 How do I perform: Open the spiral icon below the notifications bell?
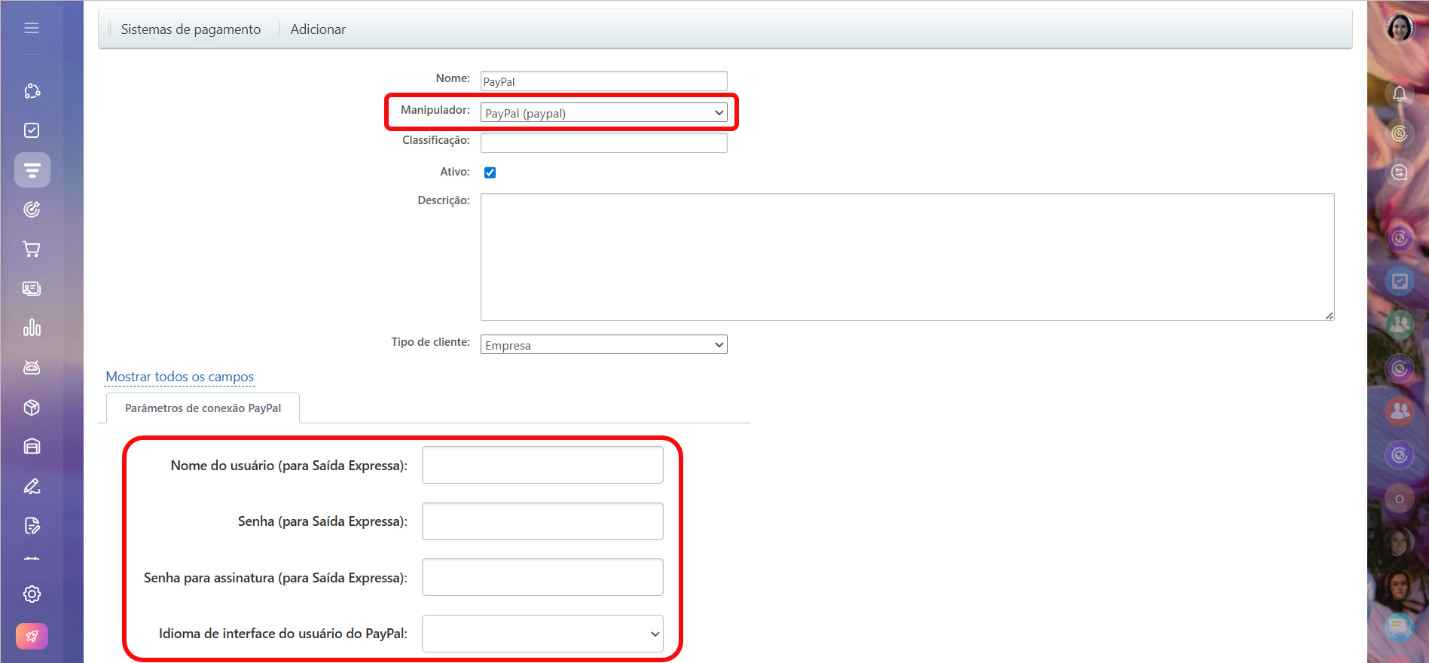pos(1400,133)
